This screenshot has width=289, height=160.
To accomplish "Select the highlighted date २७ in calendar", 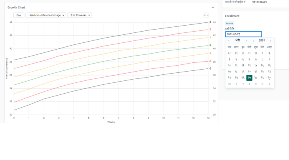I will point(249,78).
